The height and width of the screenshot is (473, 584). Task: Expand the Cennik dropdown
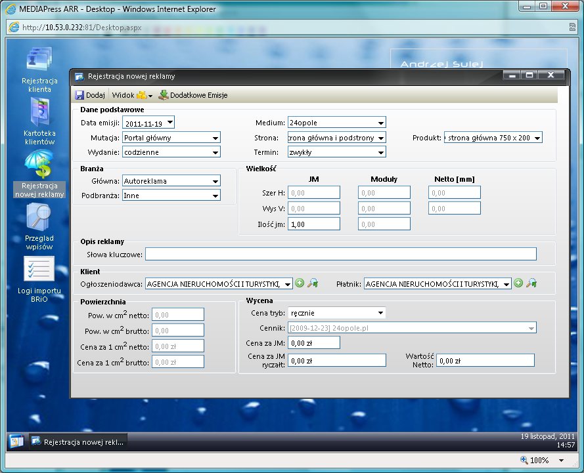(531, 329)
